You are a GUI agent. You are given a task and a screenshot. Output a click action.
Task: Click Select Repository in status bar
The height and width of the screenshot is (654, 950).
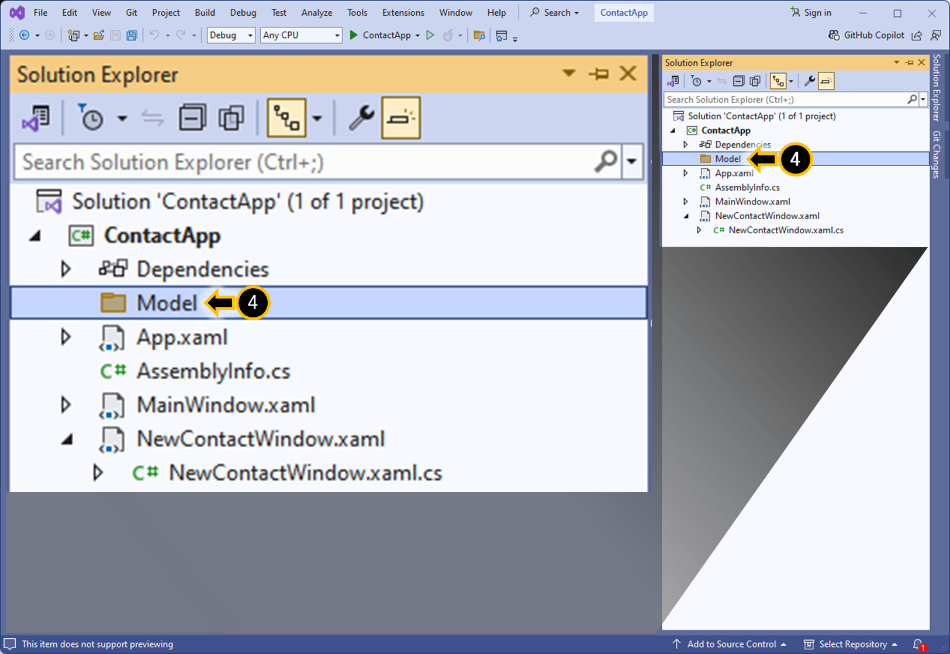click(x=851, y=644)
